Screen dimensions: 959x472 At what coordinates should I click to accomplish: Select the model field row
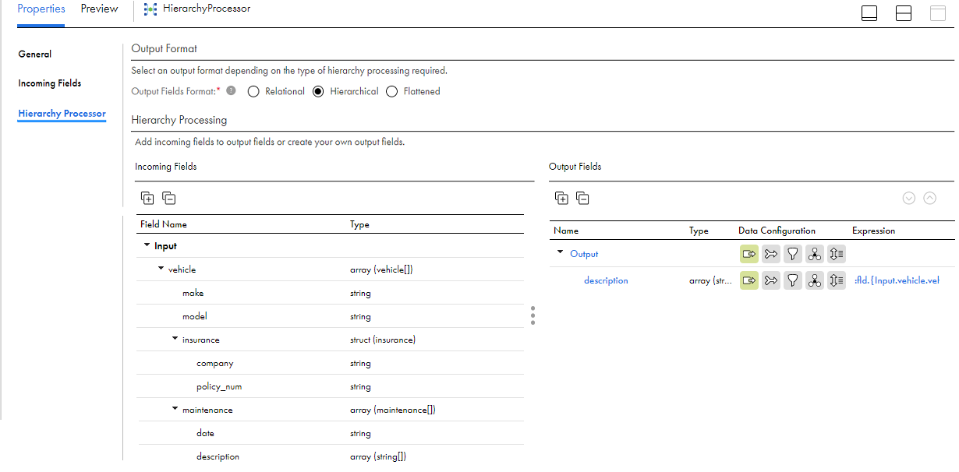pyautogui.click(x=331, y=316)
